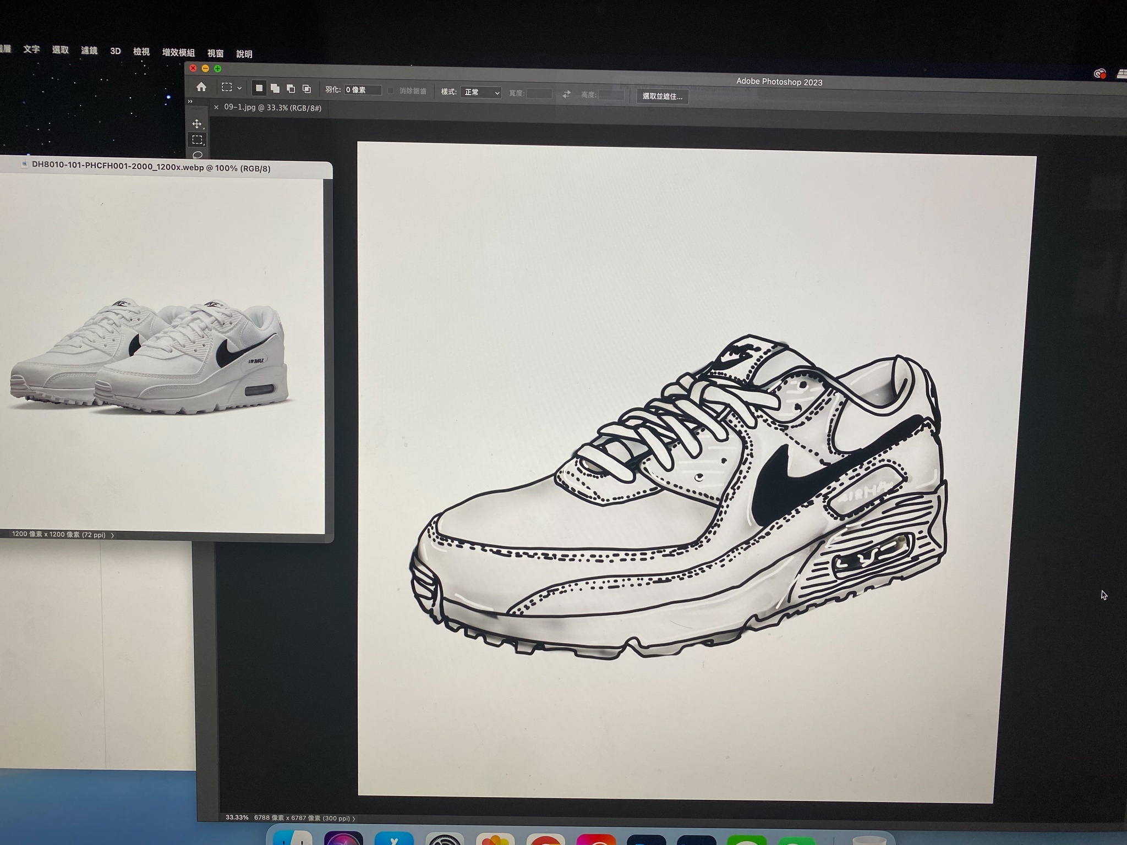Choose the Subtract from Selection mode icon
The height and width of the screenshot is (845, 1127).
click(x=291, y=89)
